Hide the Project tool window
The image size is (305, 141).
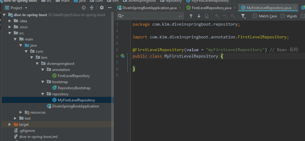pyautogui.click(x=109, y=8)
